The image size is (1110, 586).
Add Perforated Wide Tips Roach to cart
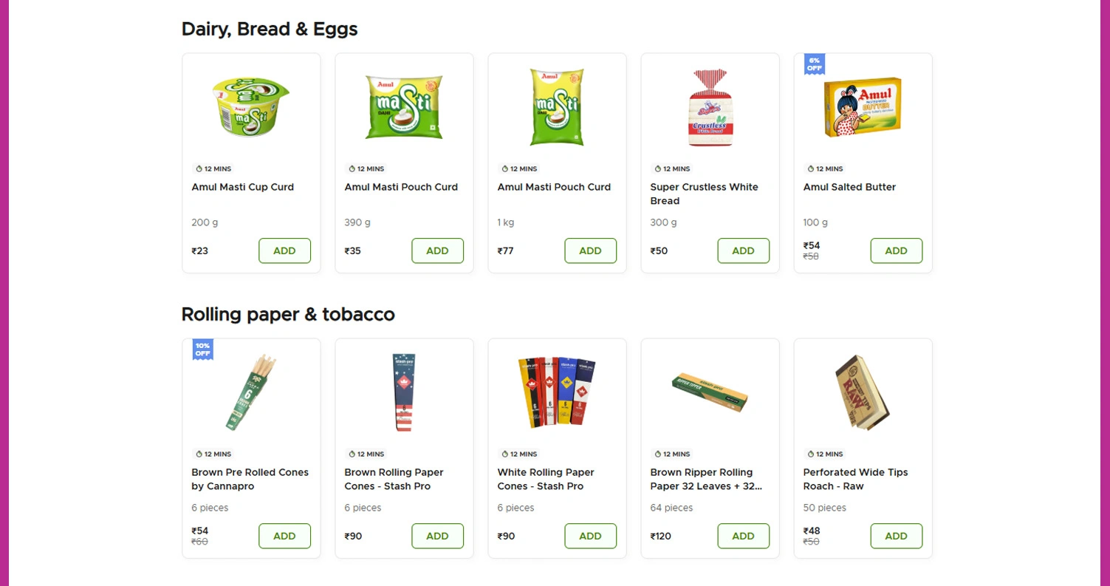point(896,536)
